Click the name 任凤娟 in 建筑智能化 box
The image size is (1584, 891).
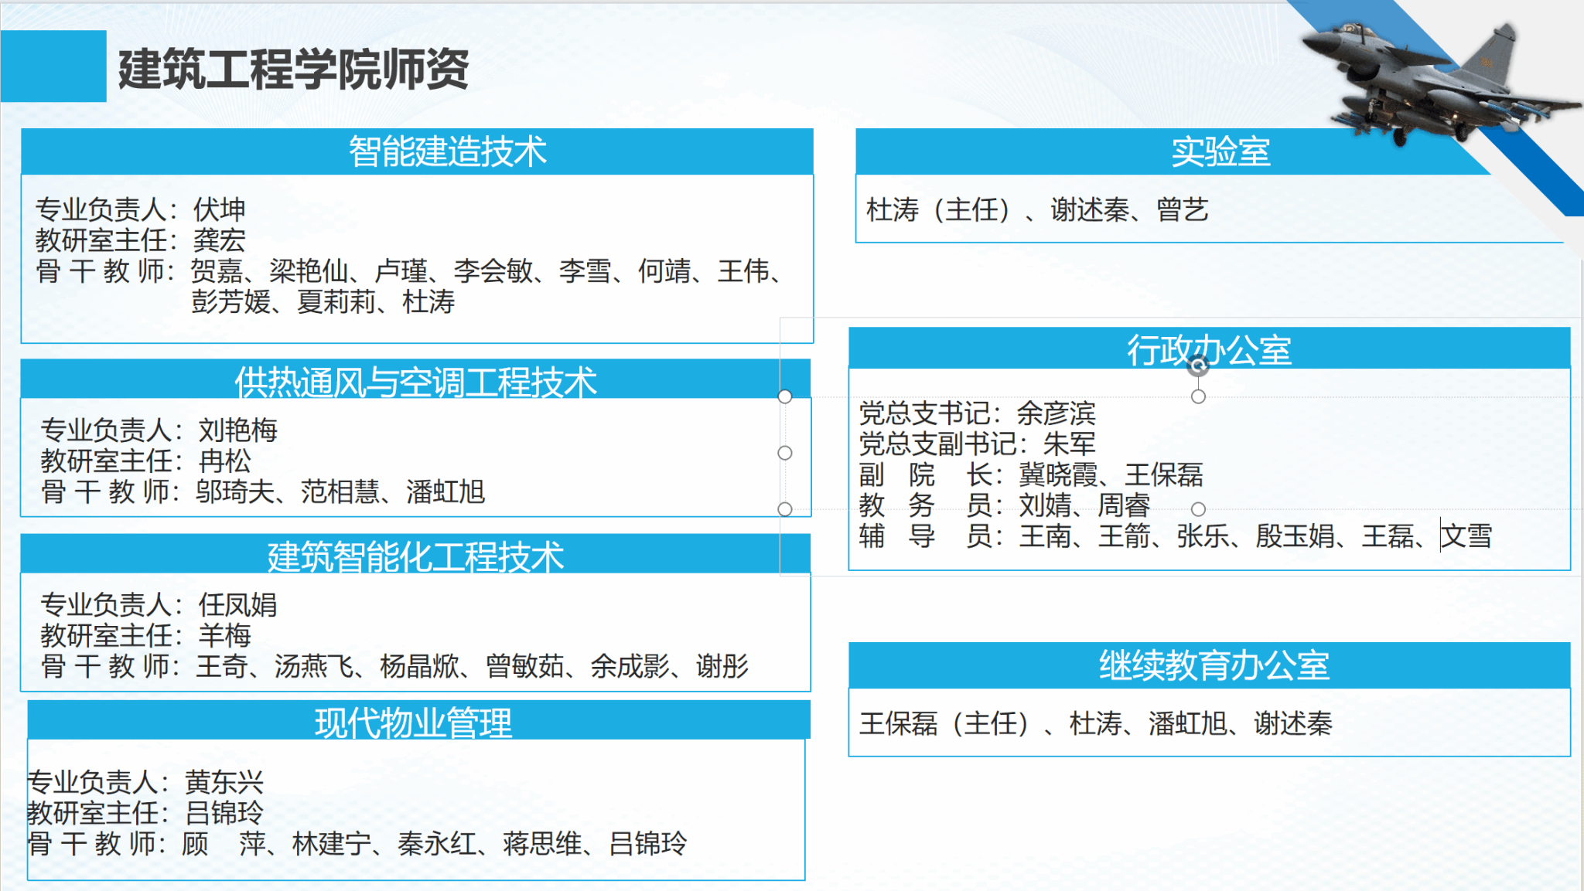tap(237, 604)
